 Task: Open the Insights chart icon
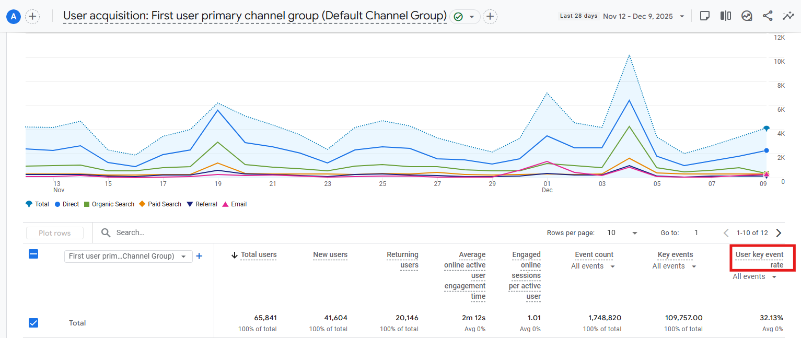[747, 16]
